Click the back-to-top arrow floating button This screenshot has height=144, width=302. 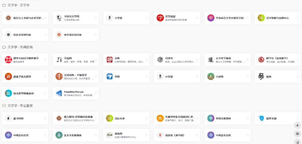tap(297, 125)
